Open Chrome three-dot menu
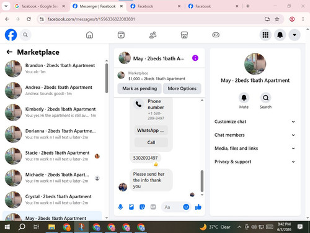The image size is (310, 233). [303, 19]
